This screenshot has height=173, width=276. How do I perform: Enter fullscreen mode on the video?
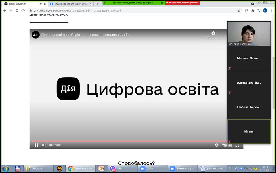237,145
